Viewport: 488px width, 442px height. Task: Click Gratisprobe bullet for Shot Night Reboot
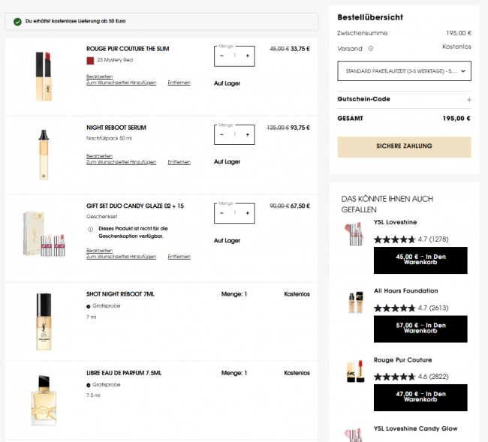pos(89,306)
